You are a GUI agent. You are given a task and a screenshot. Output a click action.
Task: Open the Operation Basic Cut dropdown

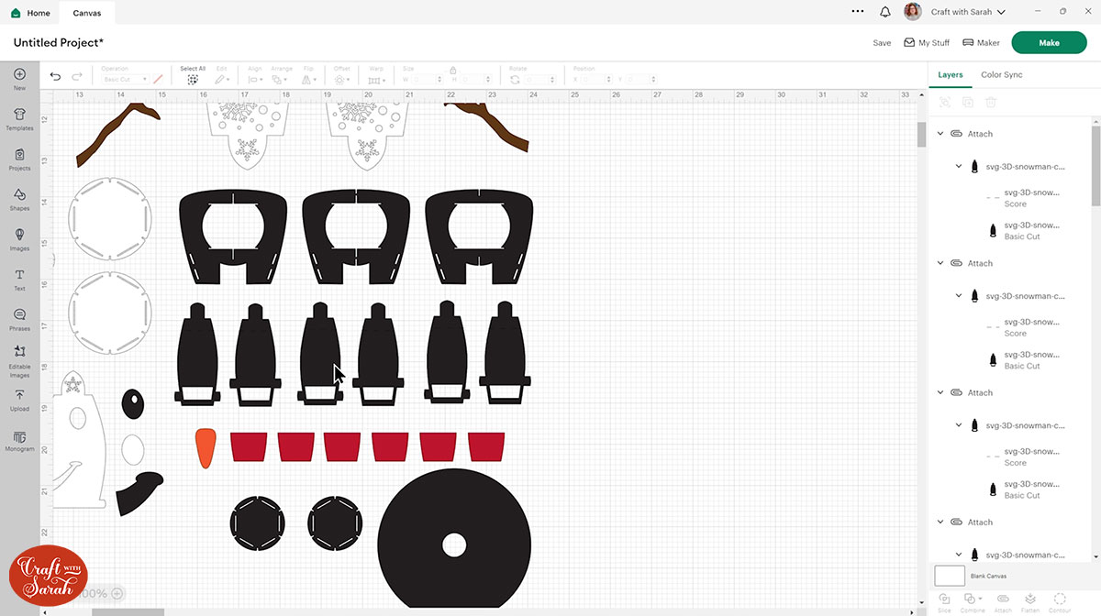click(x=124, y=80)
